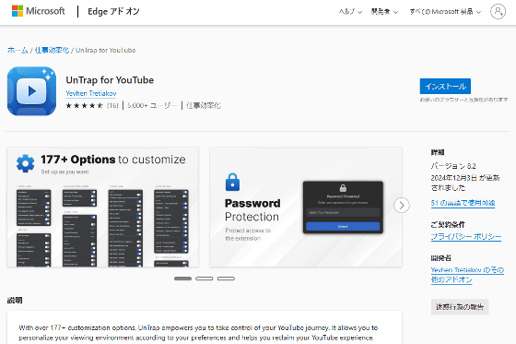
Task: Open the user account profile icon
Action: pos(498,12)
